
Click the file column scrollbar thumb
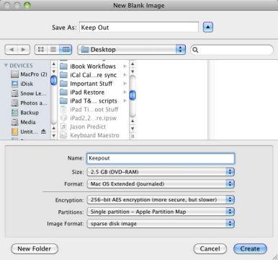tap(133, 95)
